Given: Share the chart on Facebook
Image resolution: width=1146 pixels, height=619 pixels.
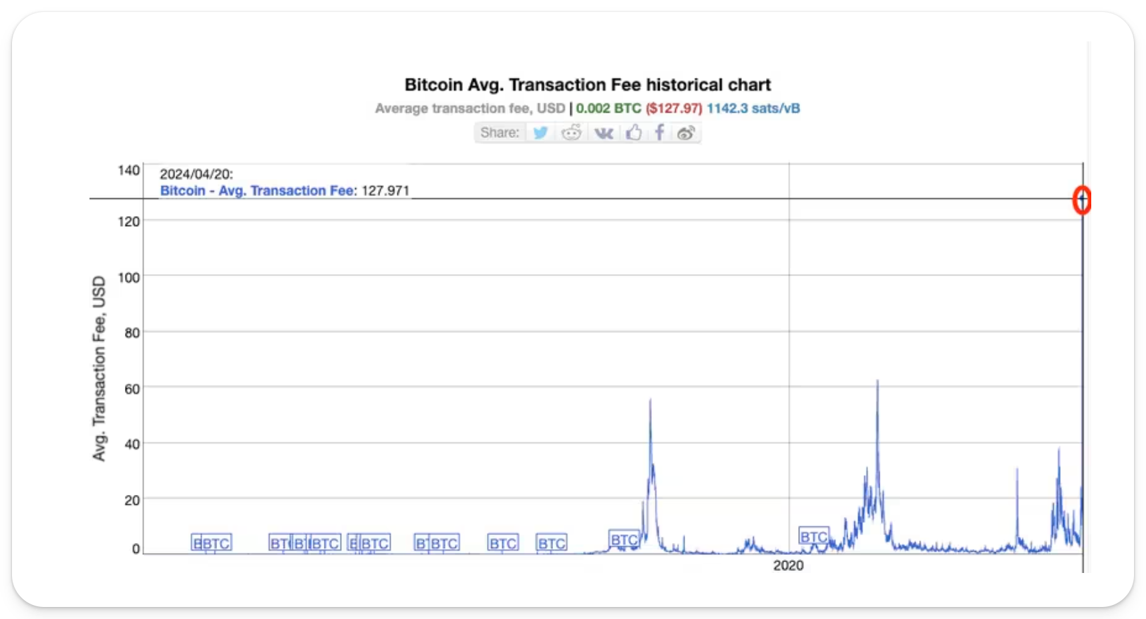Looking at the screenshot, I should [659, 133].
